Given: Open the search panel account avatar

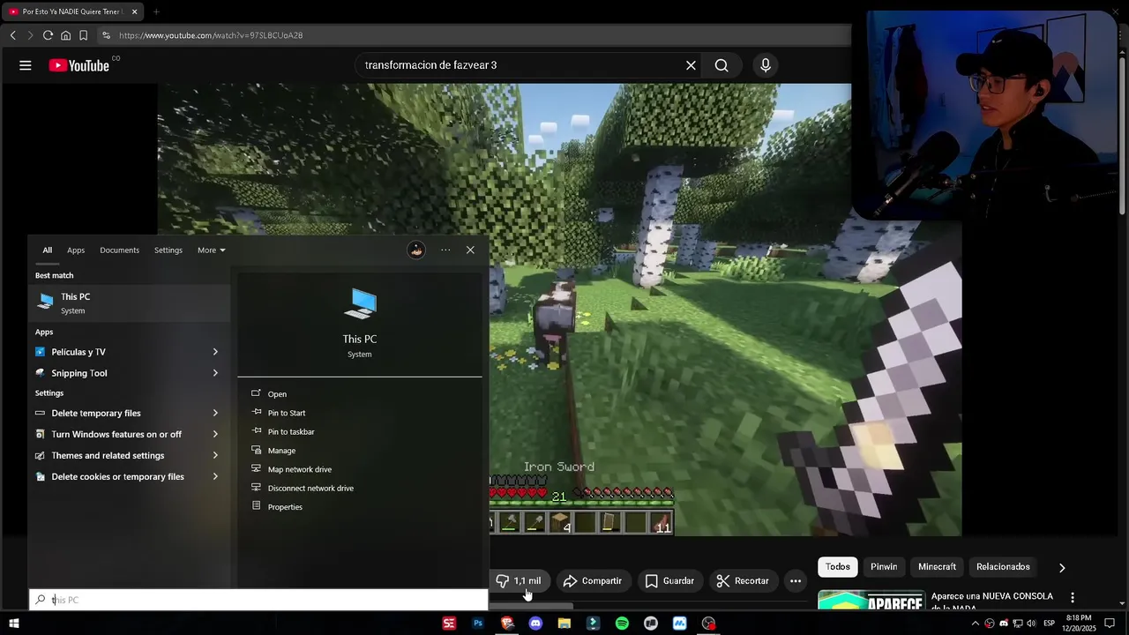Looking at the screenshot, I should pos(416,250).
